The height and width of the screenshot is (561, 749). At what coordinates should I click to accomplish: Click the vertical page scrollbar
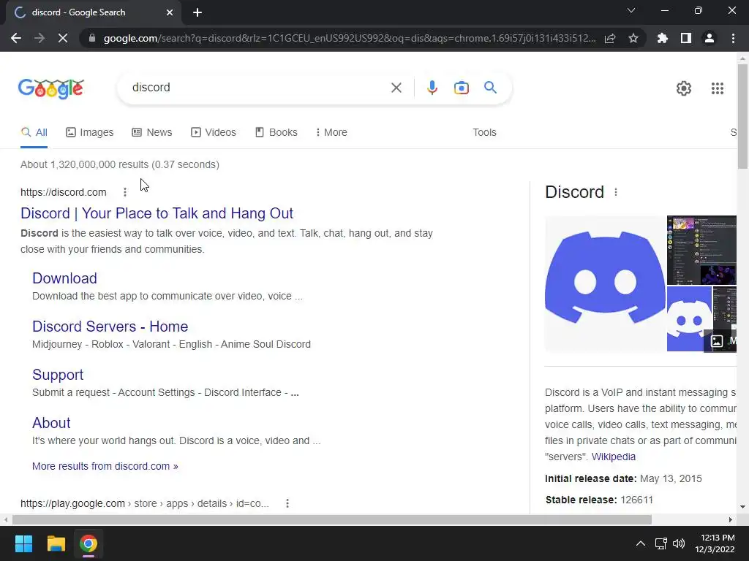(742, 116)
